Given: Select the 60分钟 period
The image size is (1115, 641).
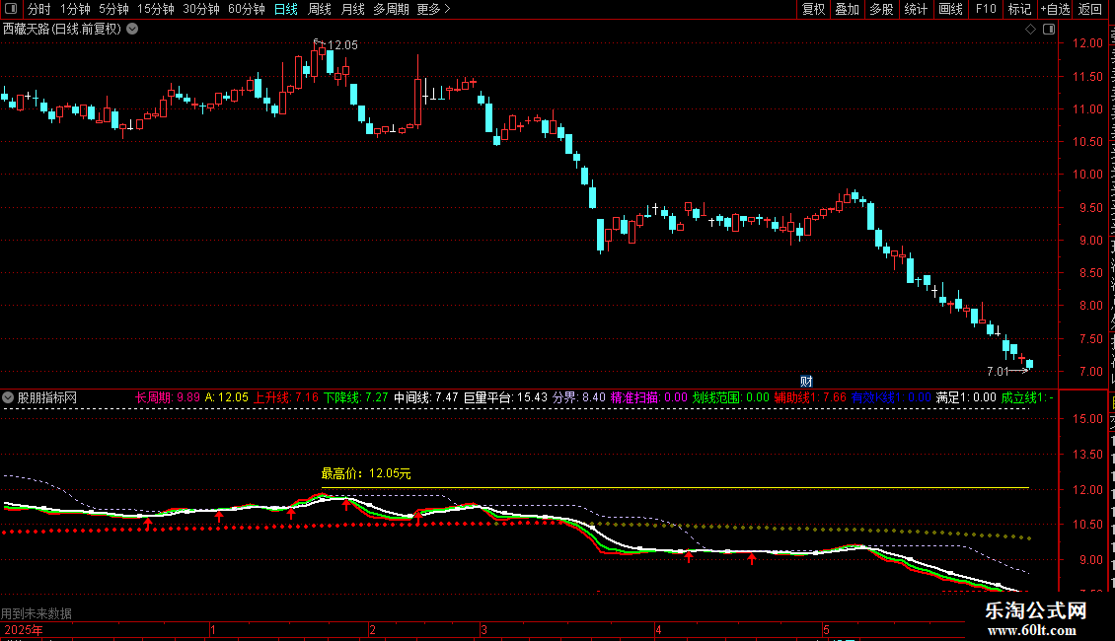Looking at the screenshot, I should (246, 9).
